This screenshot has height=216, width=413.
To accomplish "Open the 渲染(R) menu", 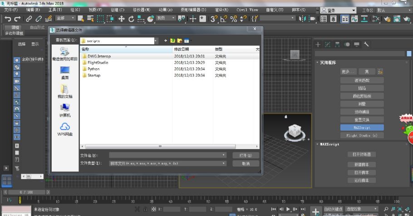I will click(x=221, y=10).
